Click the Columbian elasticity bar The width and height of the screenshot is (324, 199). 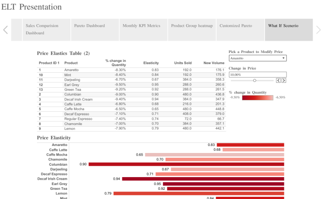[x=186, y=164]
